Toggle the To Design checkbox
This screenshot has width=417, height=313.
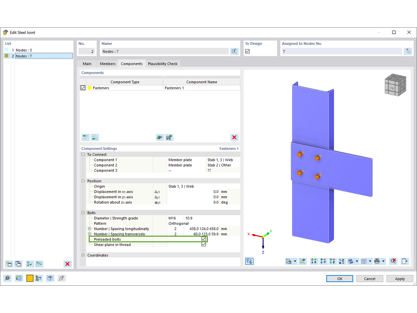point(247,51)
